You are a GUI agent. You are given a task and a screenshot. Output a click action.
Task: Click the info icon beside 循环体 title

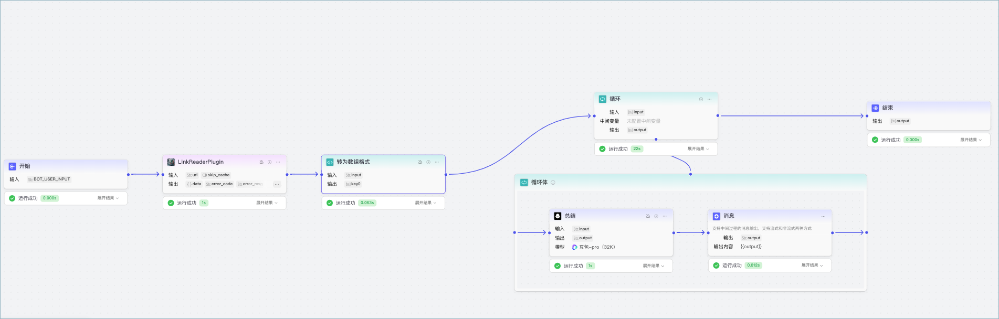553,183
